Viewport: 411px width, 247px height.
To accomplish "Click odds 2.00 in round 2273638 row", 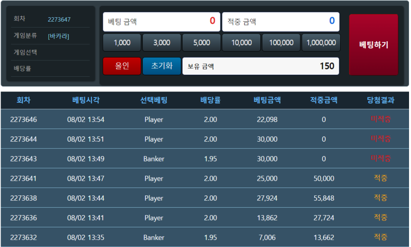I will (211, 198).
